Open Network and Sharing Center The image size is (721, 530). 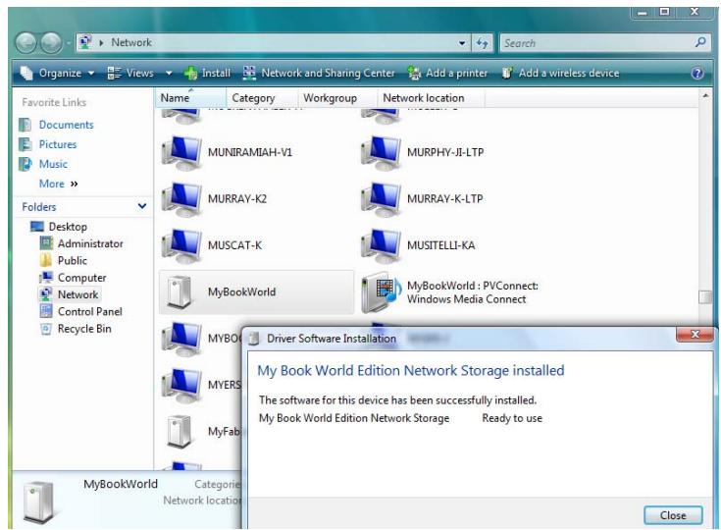pos(319,74)
